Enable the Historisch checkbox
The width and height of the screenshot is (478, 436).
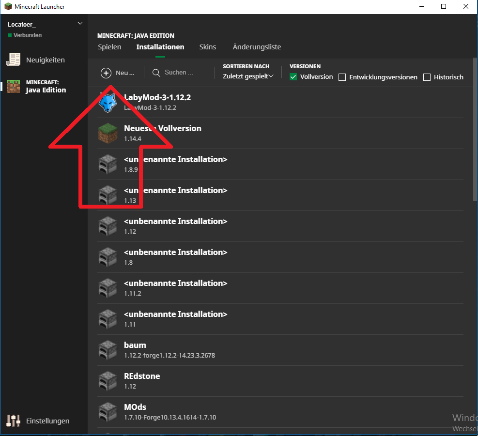(427, 77)
